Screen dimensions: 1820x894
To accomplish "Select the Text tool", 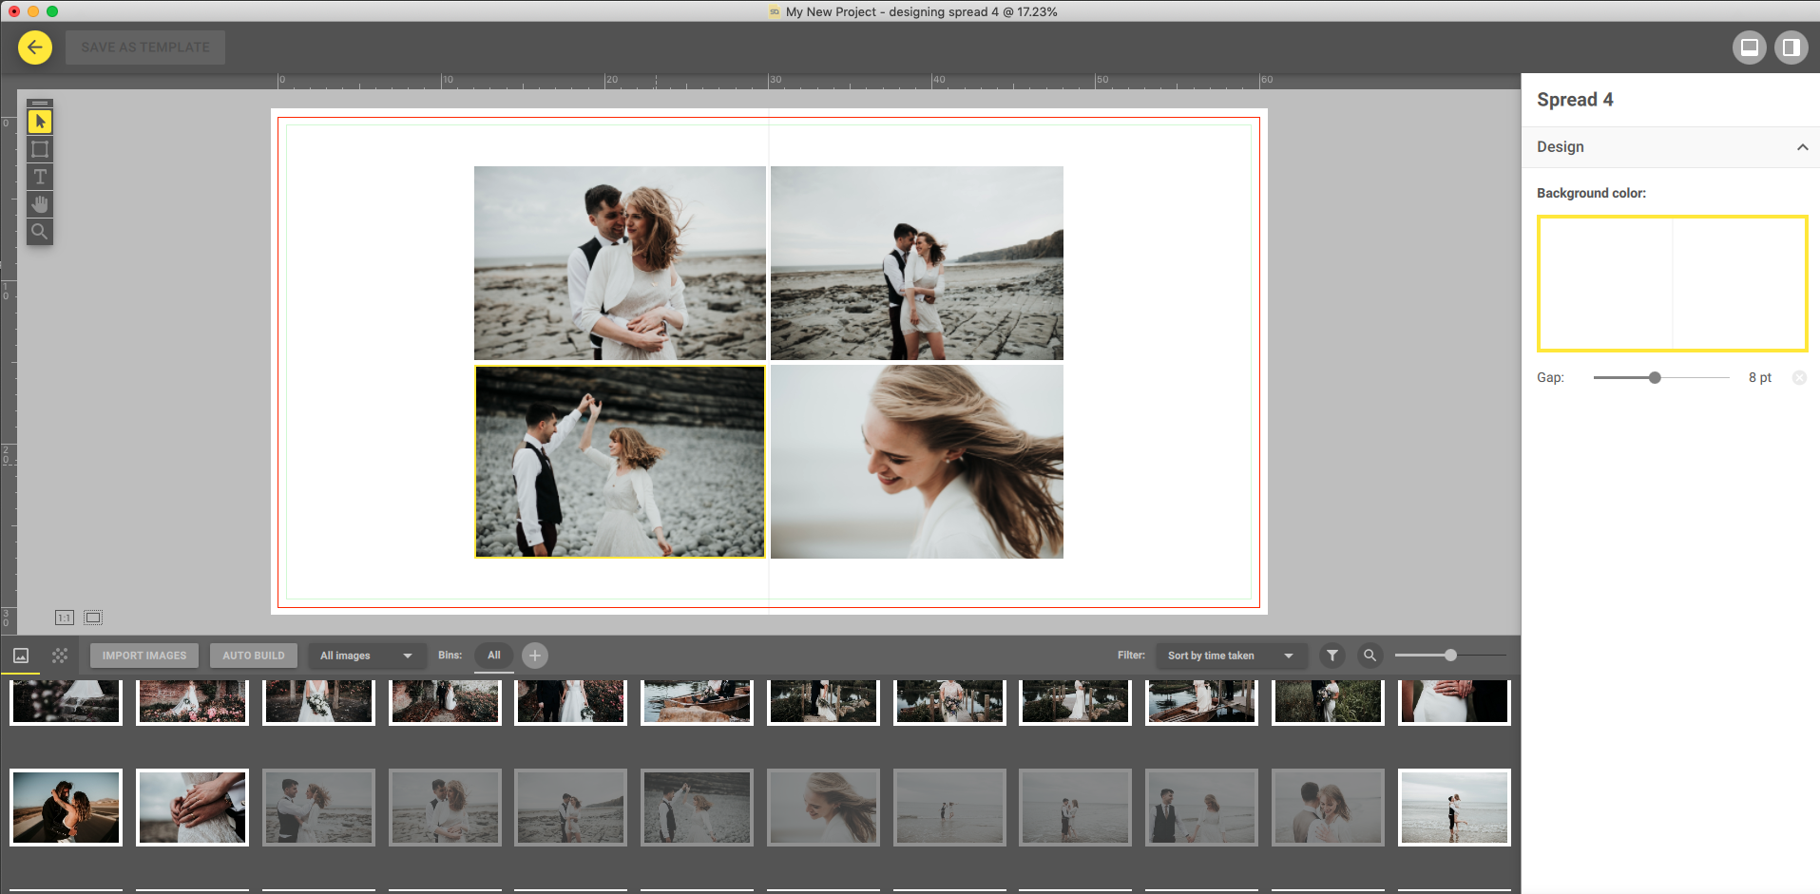I will (x=40, y=177).
